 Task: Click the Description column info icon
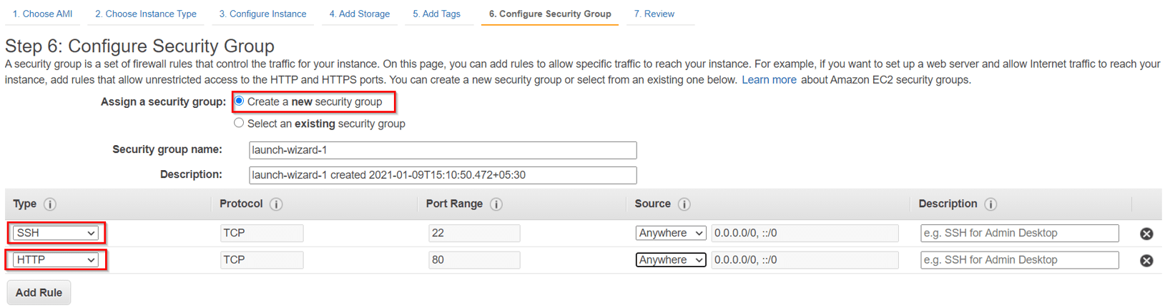(990, 204)
